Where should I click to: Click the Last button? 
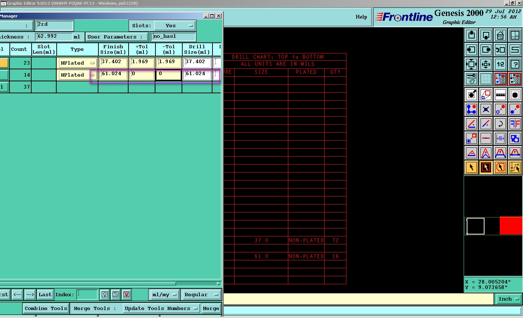(x=45, y=294)
